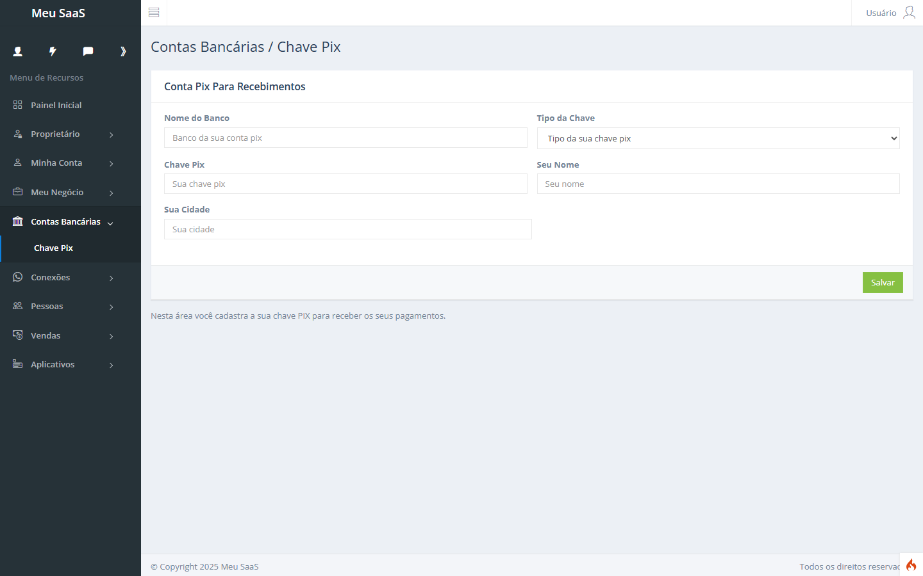This screenshot has height=576, width=923.
Task: Open the Minha Conta menu
Action: coord(71,163)
